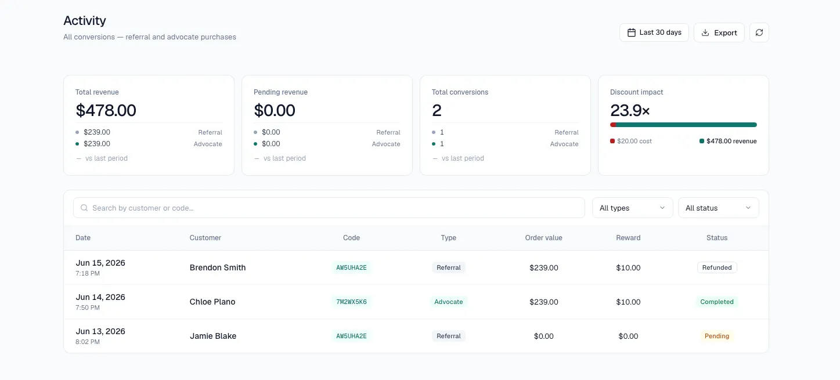Click the discount impact progress bar
The width and height of the screenshot is (840, 380).
point(683,125)
